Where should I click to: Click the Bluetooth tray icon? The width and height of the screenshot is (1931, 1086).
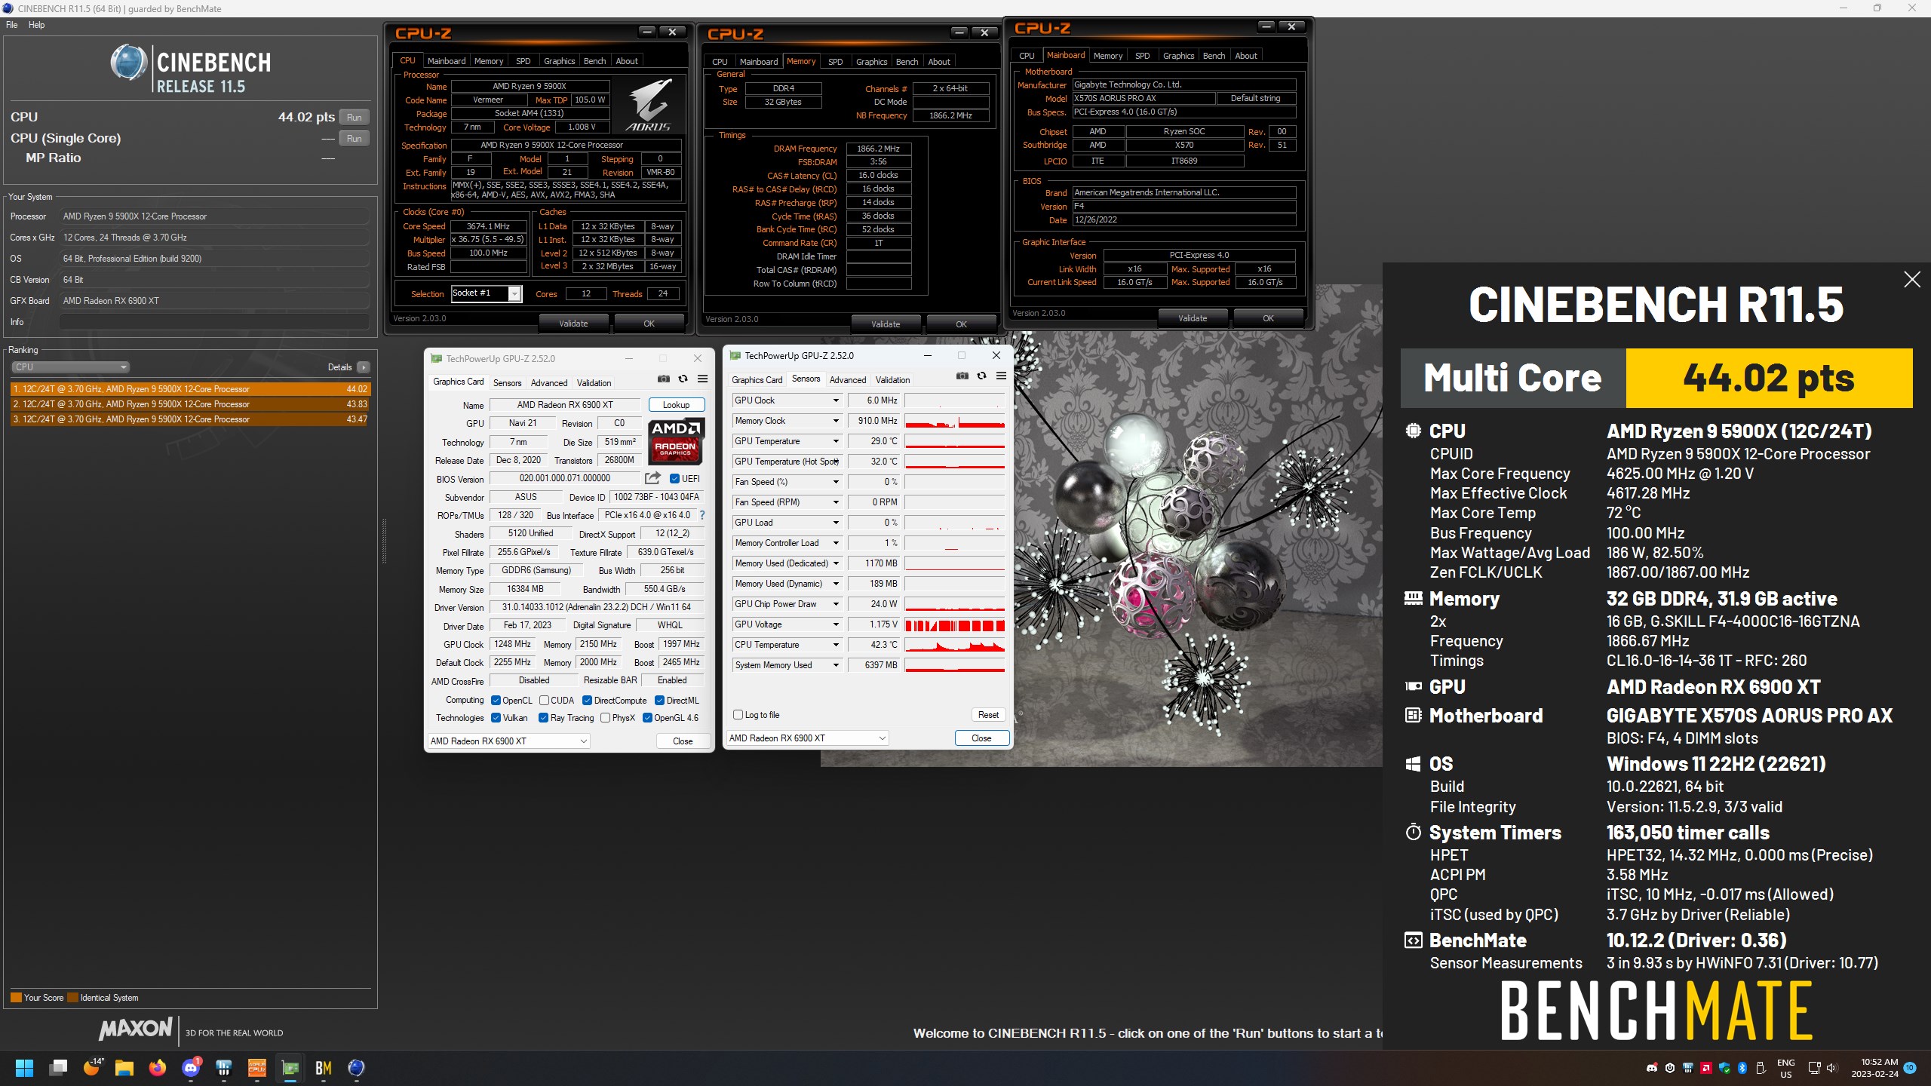click(1742, 1068)
